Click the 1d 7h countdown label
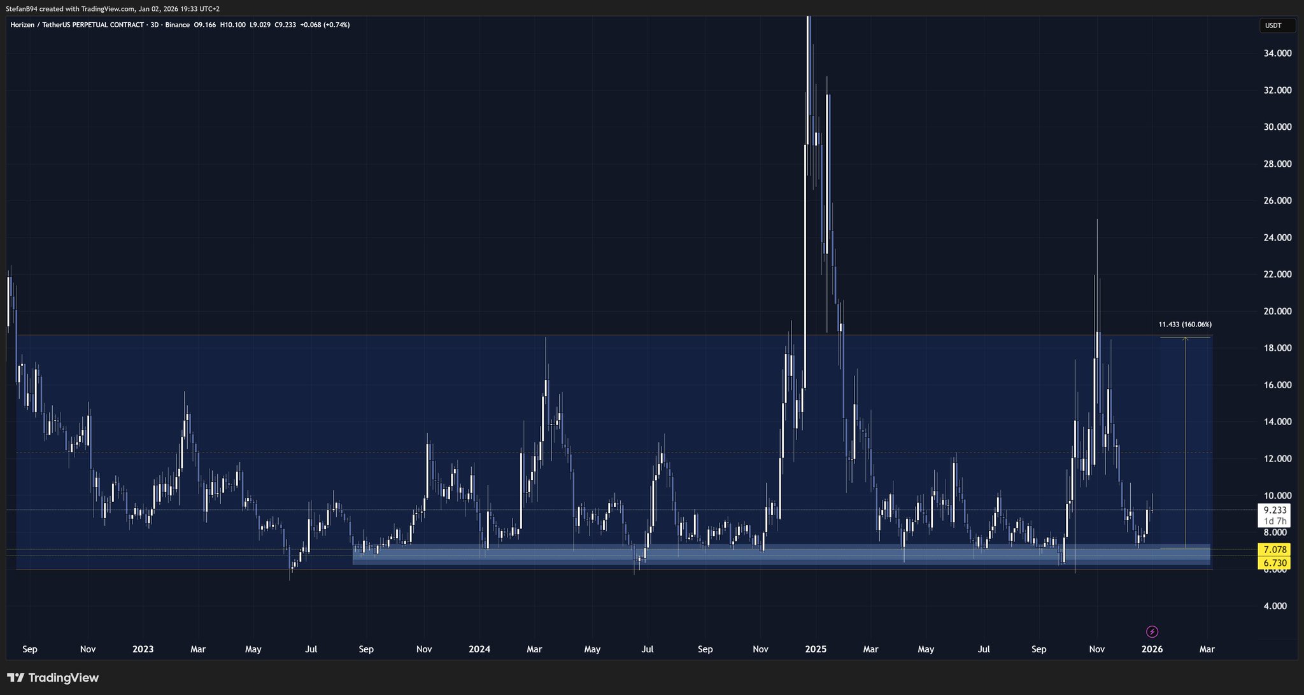This screenshot has width=1304, height=695. tap(1275, 521)
